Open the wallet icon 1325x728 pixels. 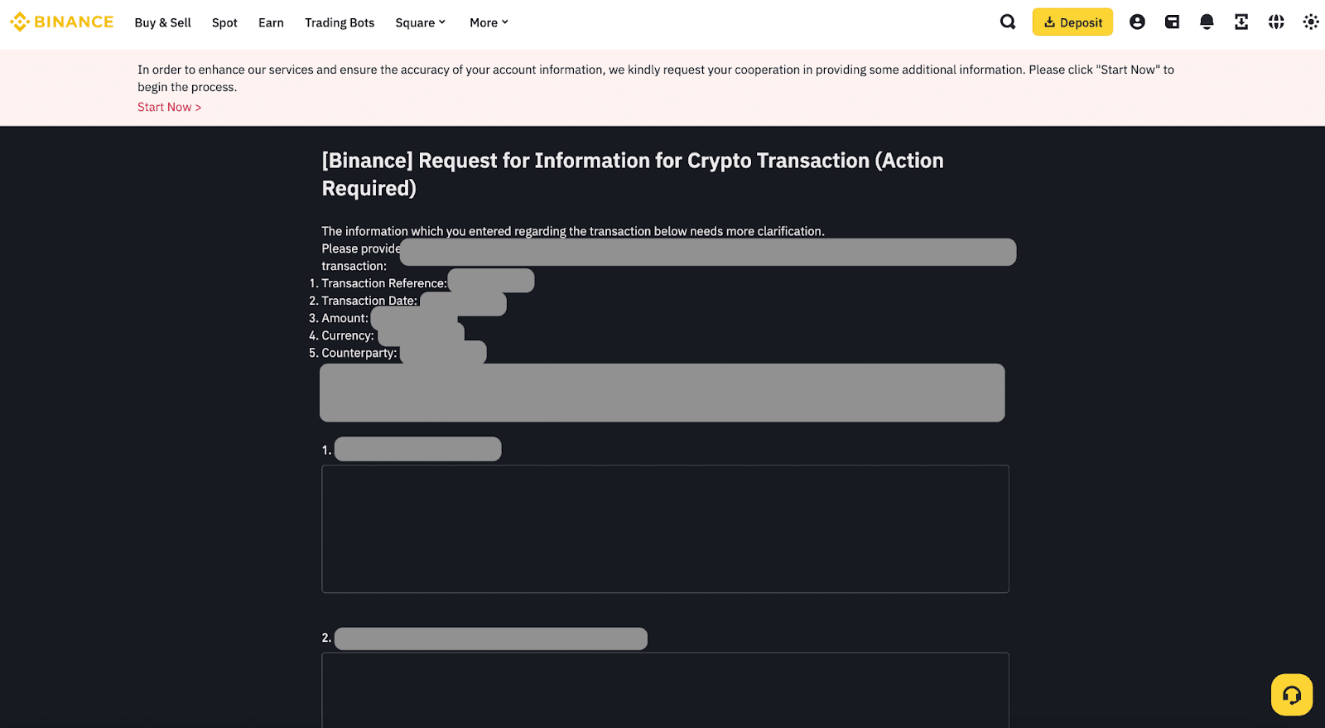[1172, 22]
